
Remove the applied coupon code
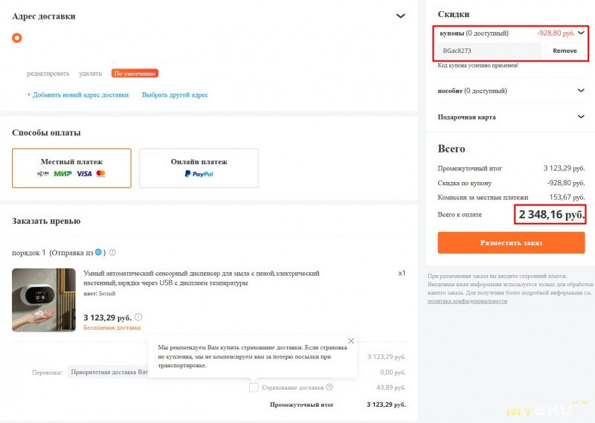pyautogui.click(x=565, y=51)
